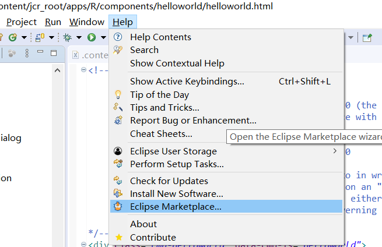Viewport: 382px width, 247px height.
Task: Open the Eclipse User Storage submenu arrow
Action: tap(335, 151)
